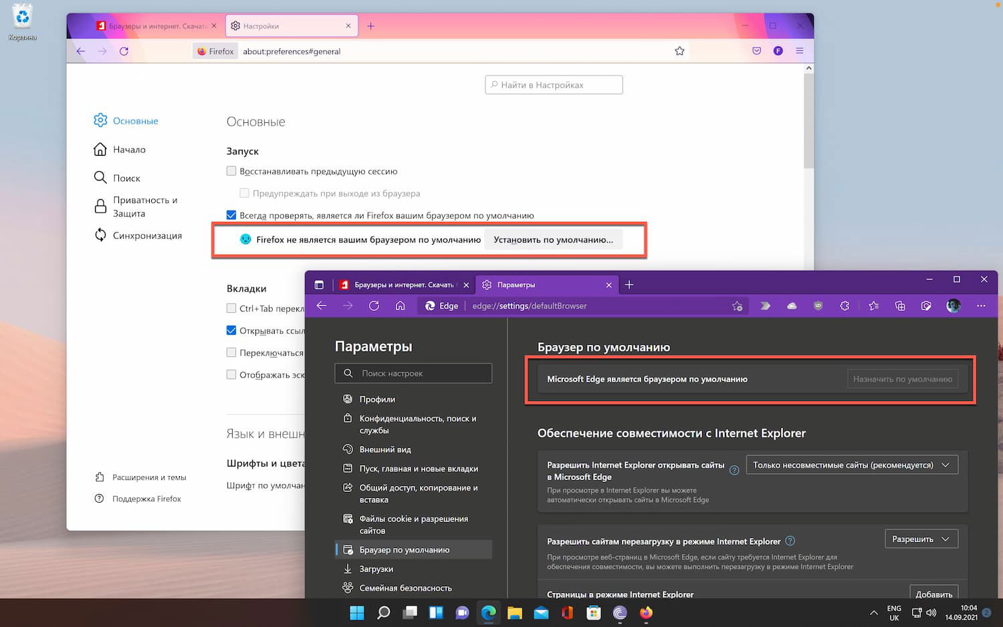The image size is (1003, 627).
Task: Open a new tab in Edge
Action: 629,285
